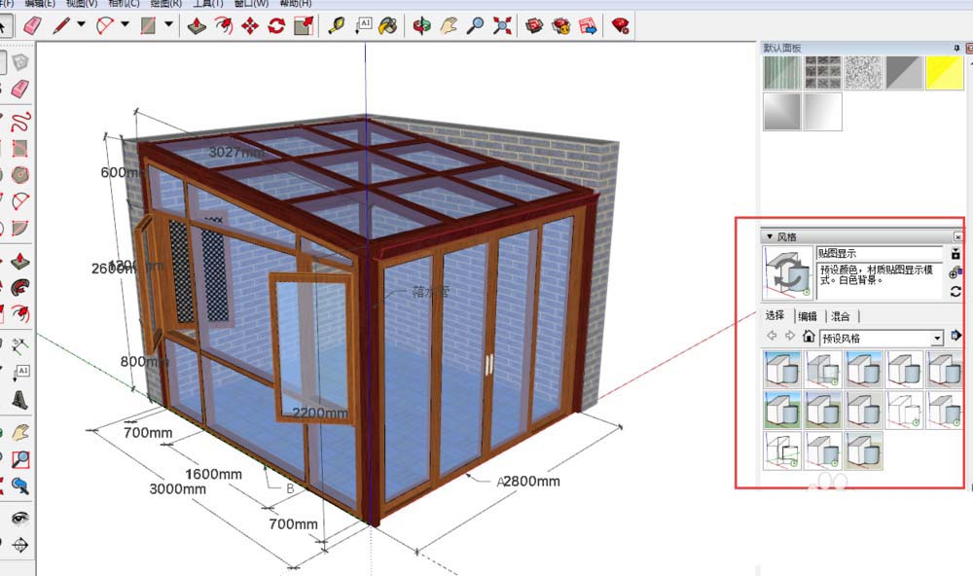Select the Zoom magnifier tool in top toolbar

pyautogui.click(x=476, y=25)
